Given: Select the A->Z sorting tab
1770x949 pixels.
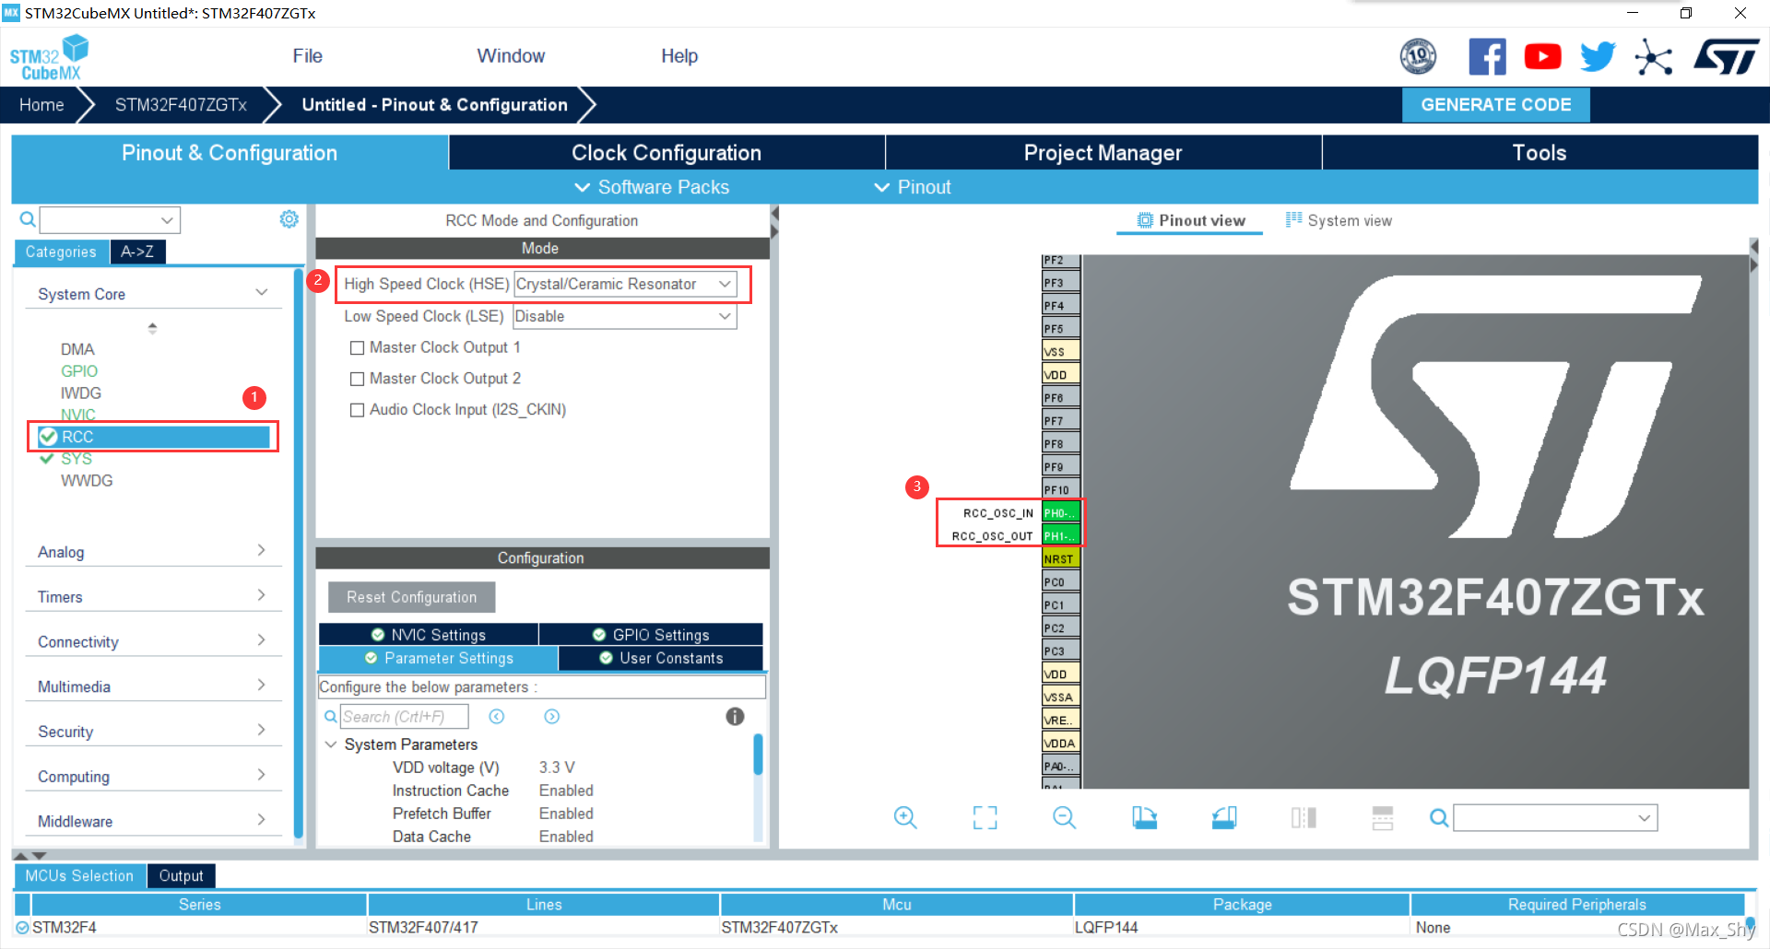Looking at the screenshot, I should click(x=137, y=252).
